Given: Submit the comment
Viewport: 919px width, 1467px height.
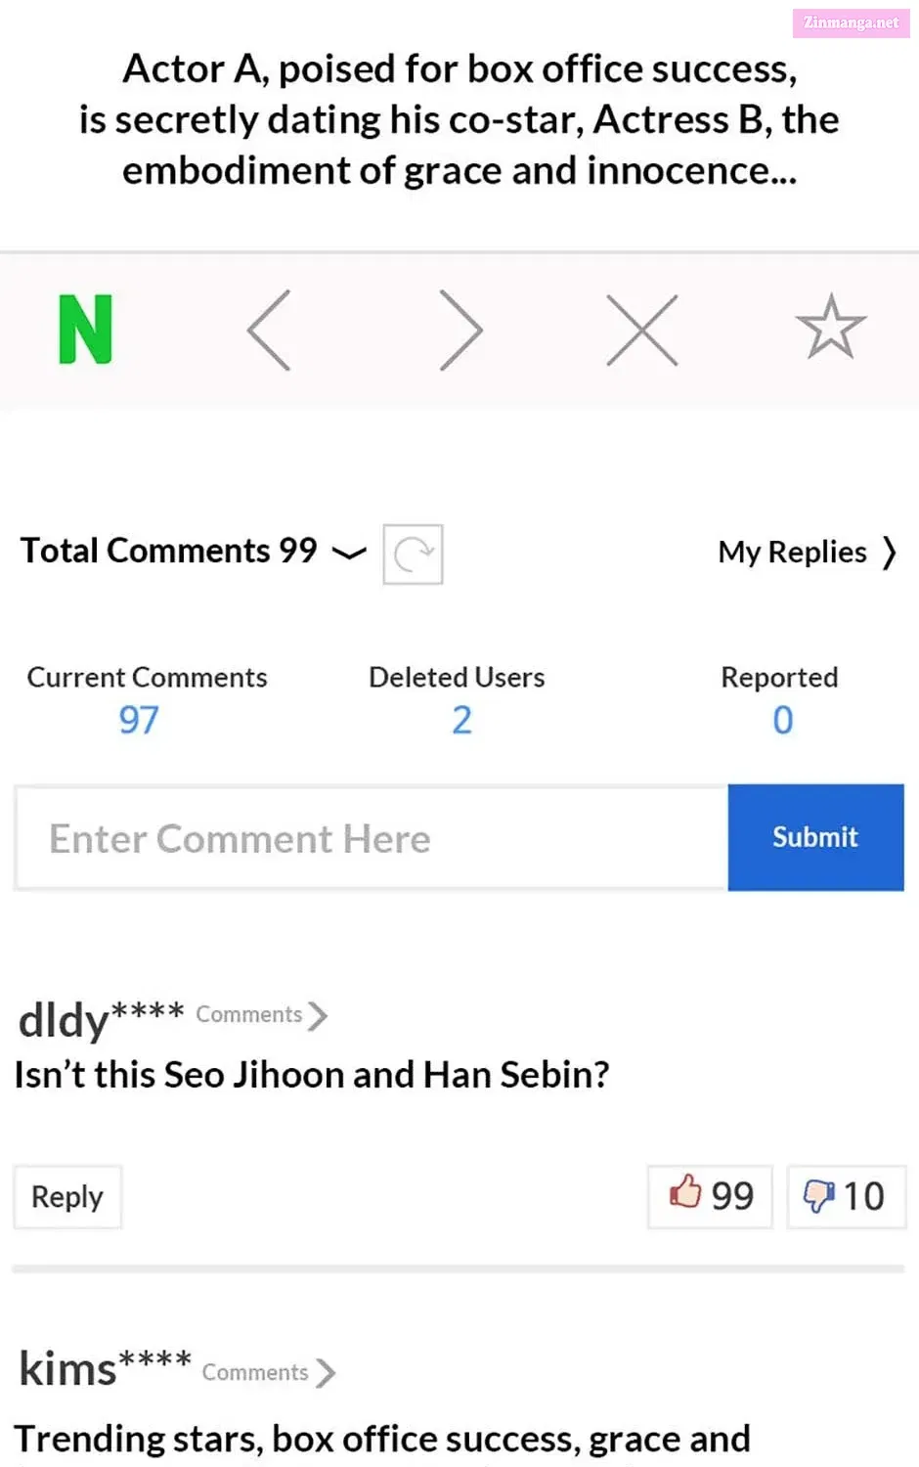Looking at the screenshot, I should click(x=816, y=837).
